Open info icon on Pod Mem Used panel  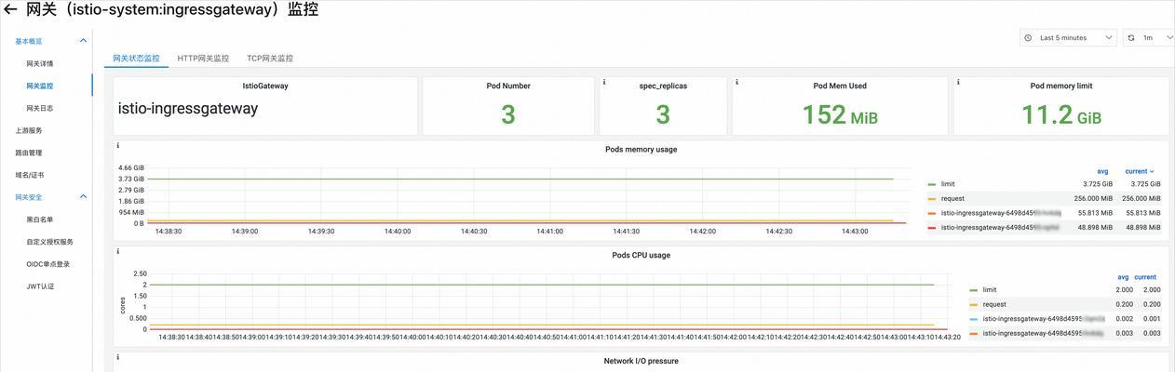pyautogui.click(x=737, y=82)
